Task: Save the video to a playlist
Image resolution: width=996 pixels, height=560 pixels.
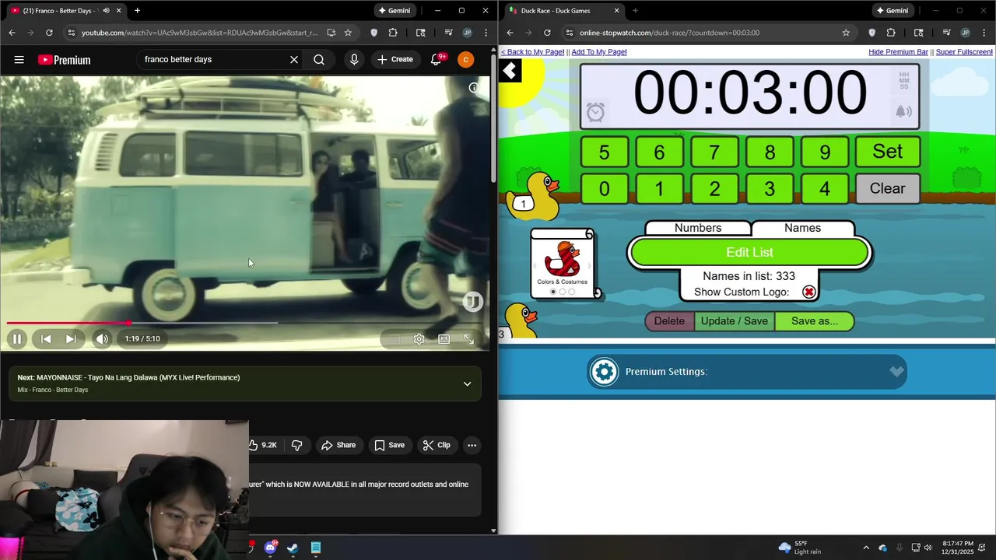Action: pyautogui.click(x=389, y=445)
